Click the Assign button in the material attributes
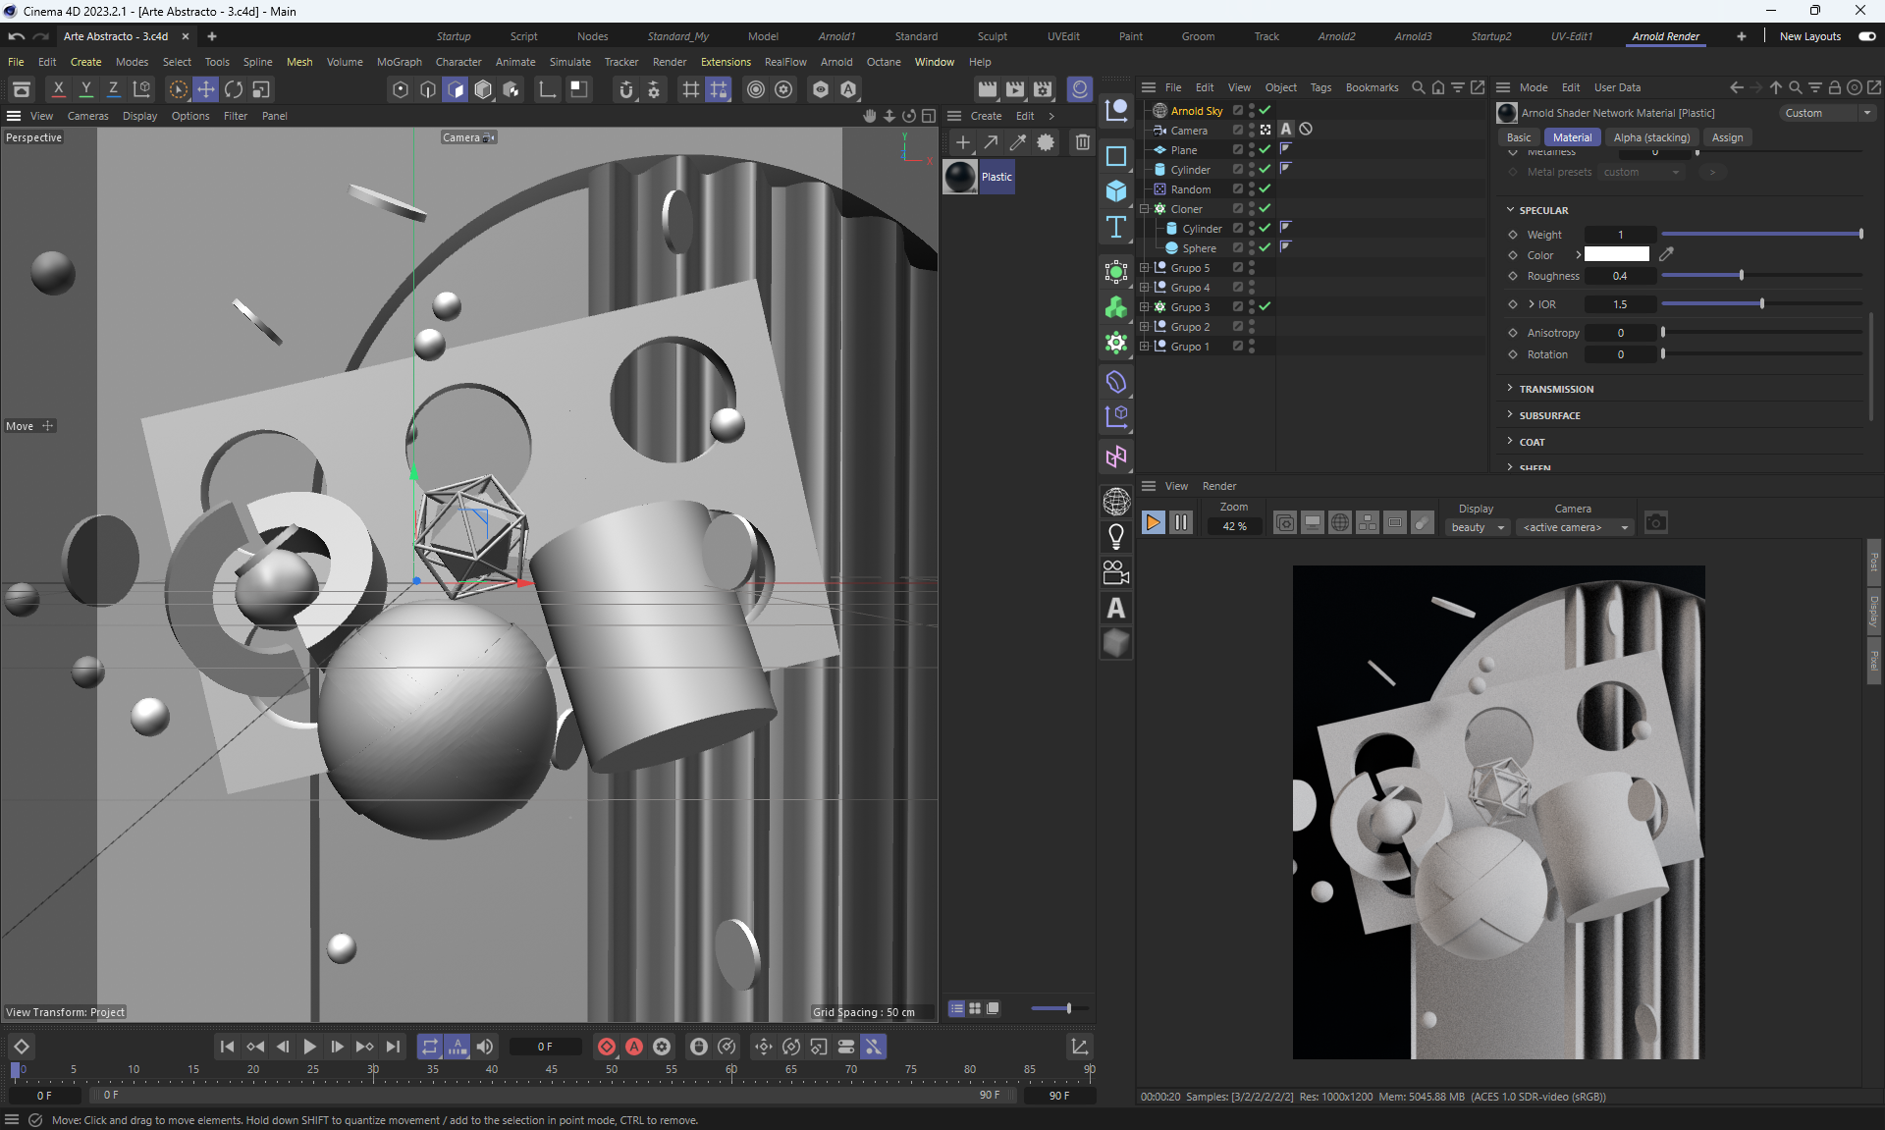 click(x=1727, y=137)
